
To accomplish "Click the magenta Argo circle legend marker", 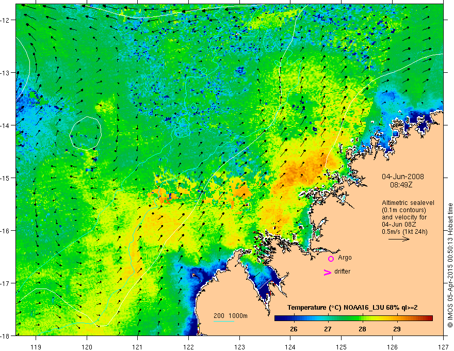I will coord(331,259).
